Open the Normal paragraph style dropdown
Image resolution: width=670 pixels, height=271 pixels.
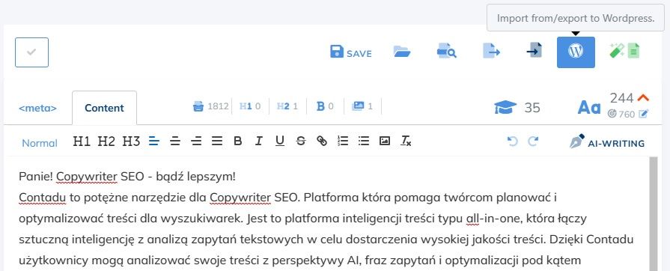(x=40, y=143)
